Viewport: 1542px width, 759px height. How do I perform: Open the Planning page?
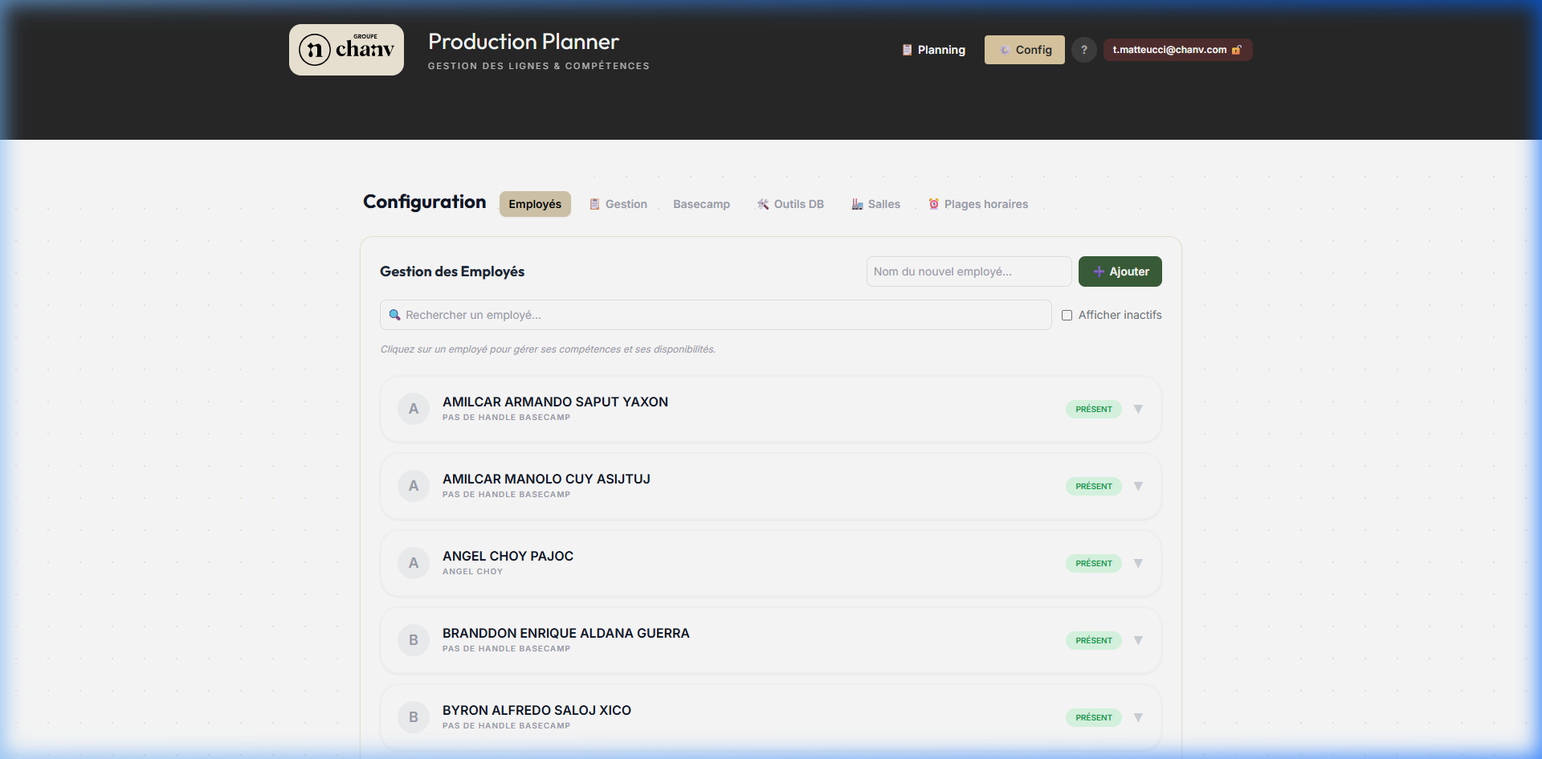pos(933,50)
